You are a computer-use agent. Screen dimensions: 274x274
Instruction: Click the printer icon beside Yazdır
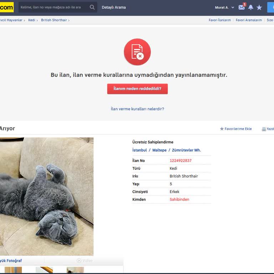click(x=264, y=129)
